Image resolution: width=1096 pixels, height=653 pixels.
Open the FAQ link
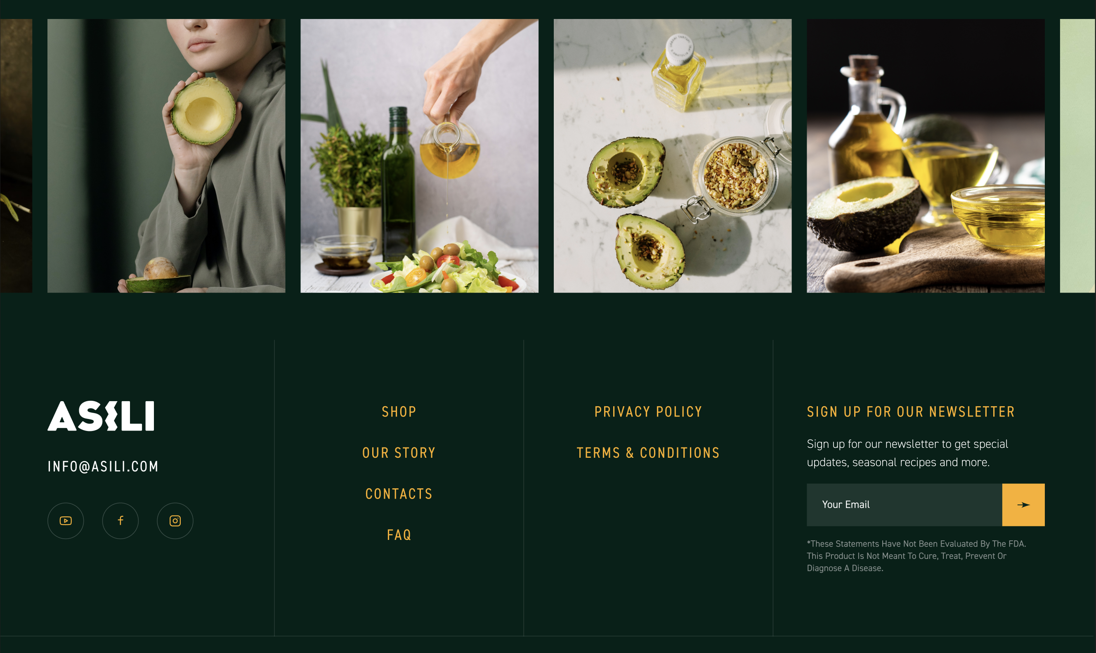399,535
